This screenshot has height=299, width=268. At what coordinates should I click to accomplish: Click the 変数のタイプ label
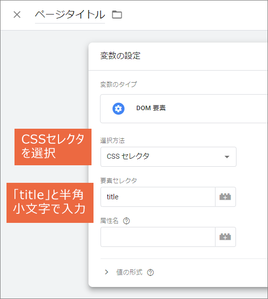[x=118, y=84]
